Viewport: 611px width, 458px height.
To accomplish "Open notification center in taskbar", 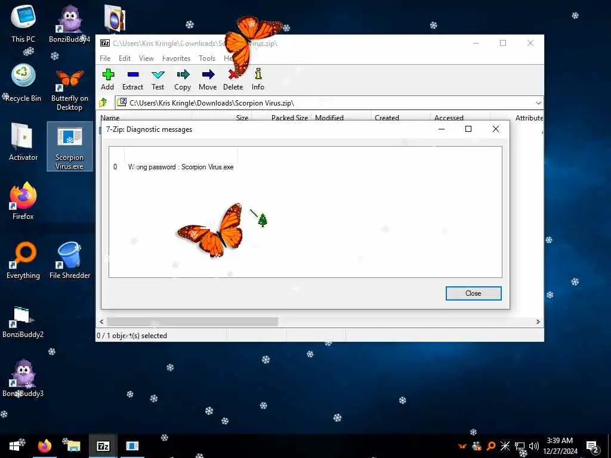I will (593, 446).
